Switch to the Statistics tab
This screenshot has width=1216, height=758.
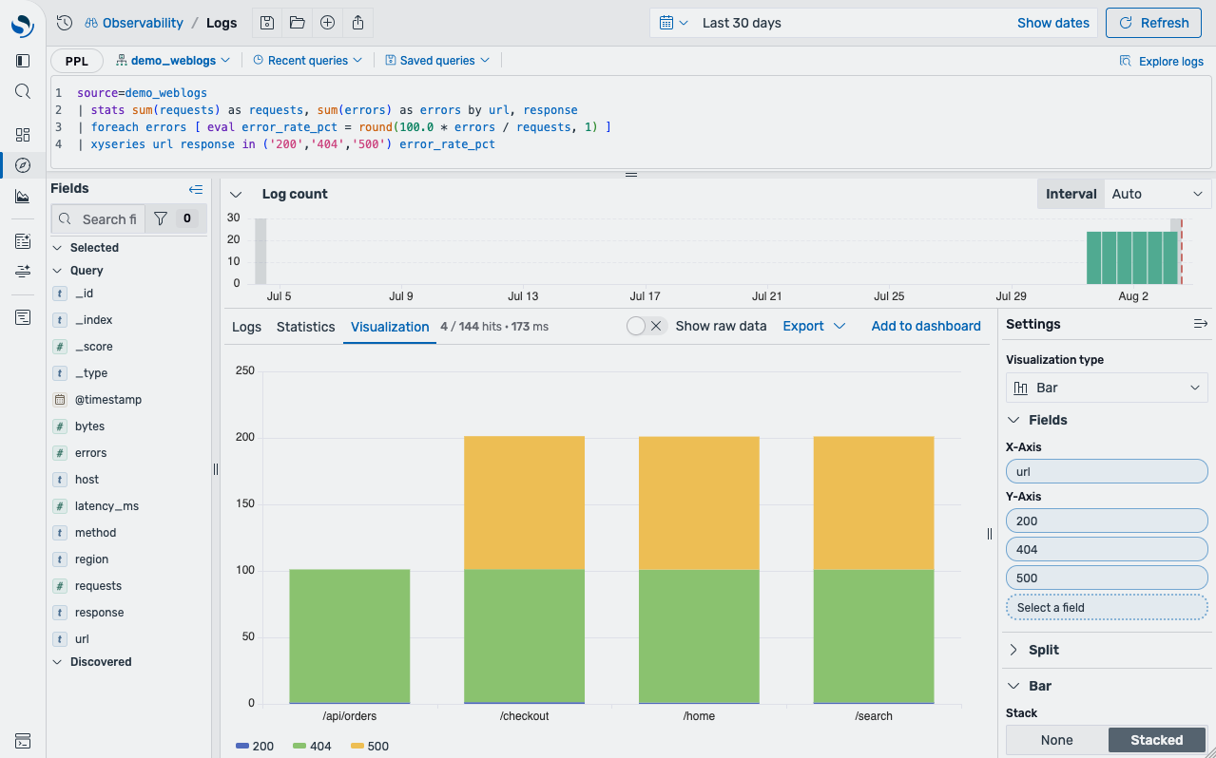click(305, 327)
